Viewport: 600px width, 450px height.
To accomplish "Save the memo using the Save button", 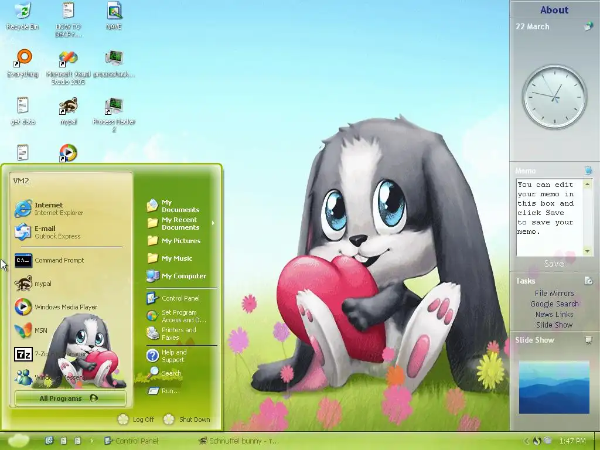I will point(554,264).
